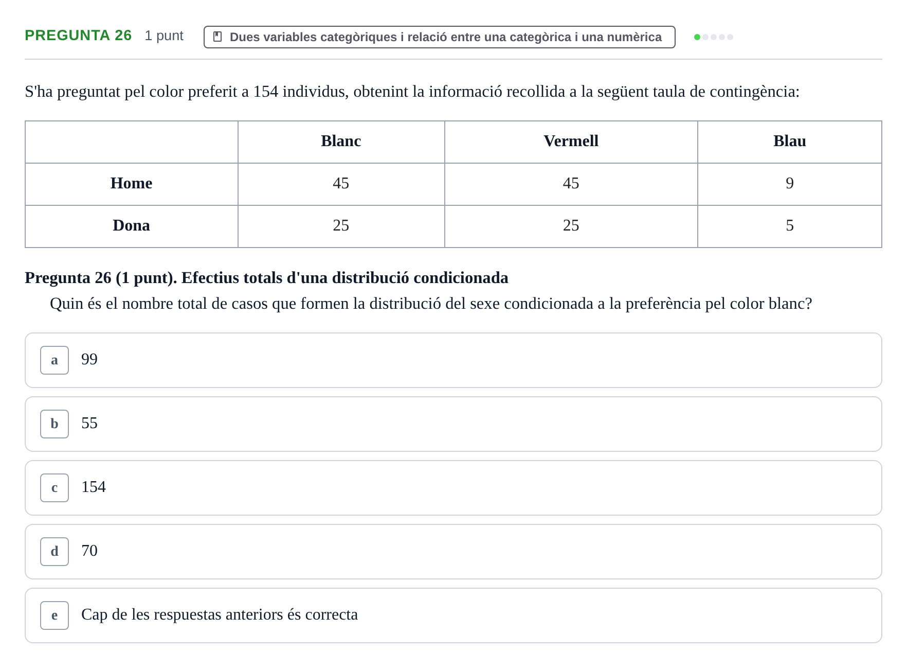907x669 pixels.
Task: Select option e, Cap de les respuestas anteriors
Action: pos(453,615)
